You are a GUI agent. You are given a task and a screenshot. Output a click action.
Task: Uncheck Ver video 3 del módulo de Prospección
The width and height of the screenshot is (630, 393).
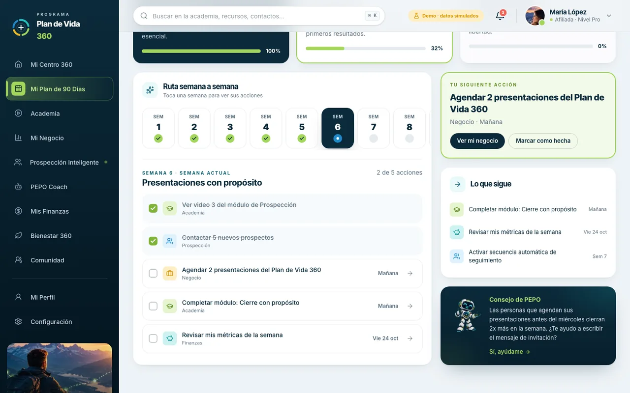tap(153, 208)
